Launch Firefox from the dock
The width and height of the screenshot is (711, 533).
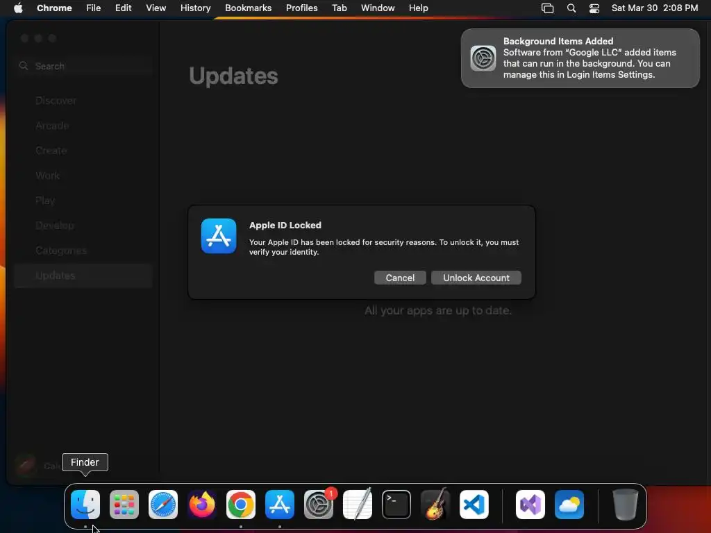click(x=202, y=505)
